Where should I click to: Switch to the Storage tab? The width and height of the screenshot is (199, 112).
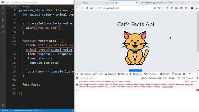pyautogui.click(x=176, y=74)
